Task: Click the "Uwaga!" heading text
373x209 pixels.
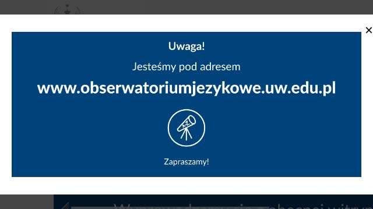Action: (x=186, y=46)
